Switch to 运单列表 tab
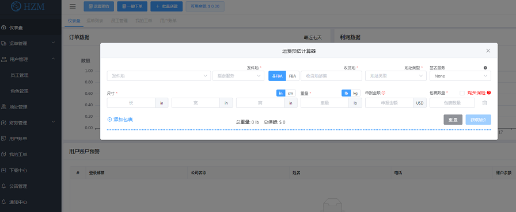The height and width of the screenshot is (212, 516). tap(95, 21)
